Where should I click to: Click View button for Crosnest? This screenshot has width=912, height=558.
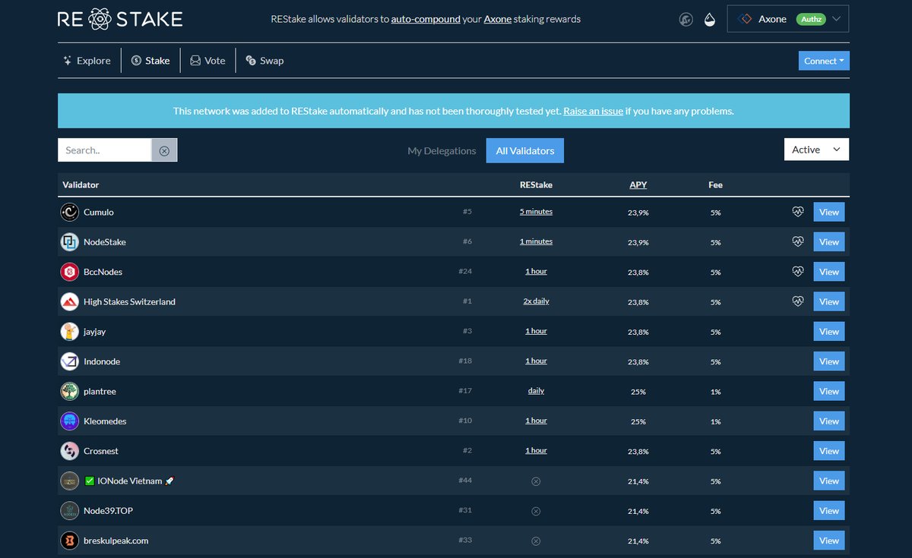click(x=829, y=451)
